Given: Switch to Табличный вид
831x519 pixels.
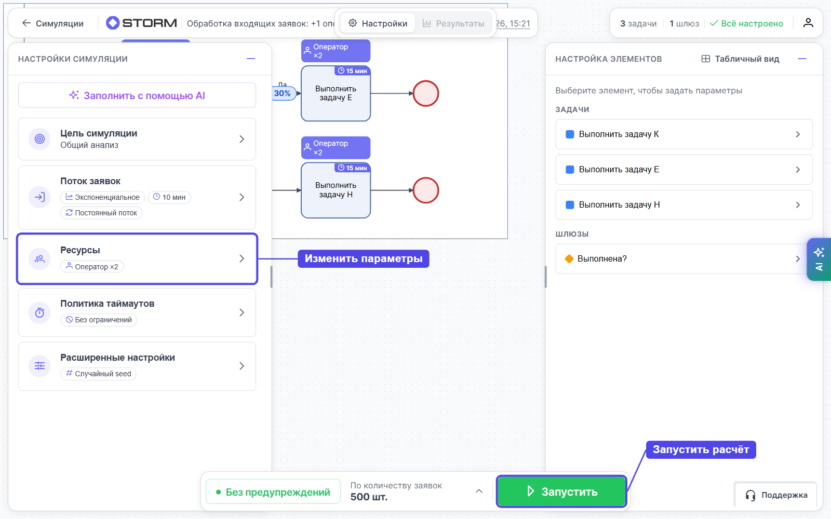Looking at the screenshot, I should click(x=740, y=59).
